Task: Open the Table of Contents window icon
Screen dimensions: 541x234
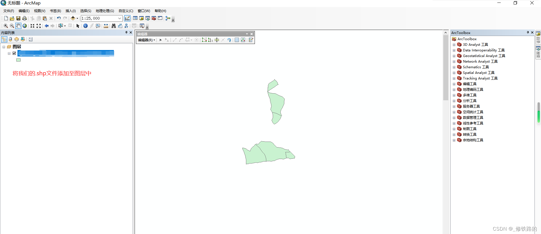Action: pos(135,18)
